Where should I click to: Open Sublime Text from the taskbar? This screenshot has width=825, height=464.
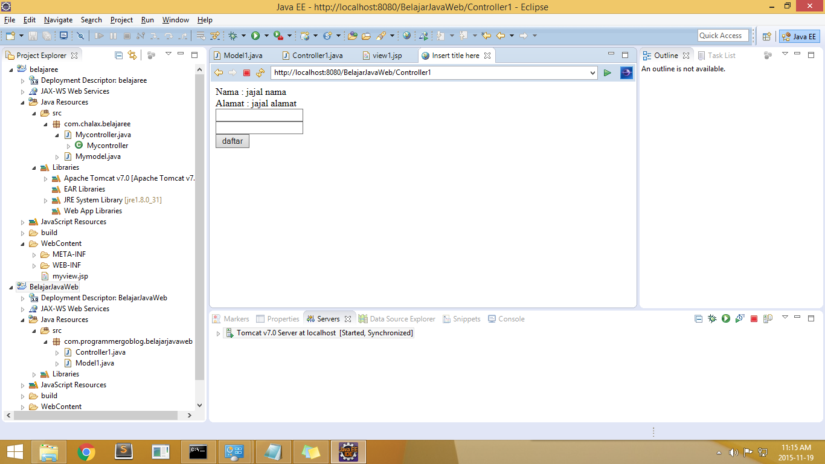click(x=124, y=451)
